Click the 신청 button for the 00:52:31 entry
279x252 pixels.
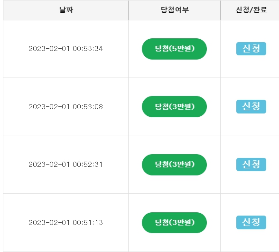coord(251,165)
